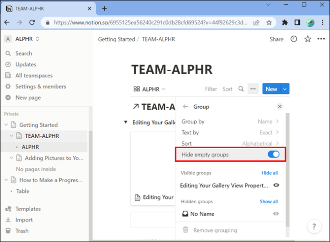
Task: Open the database search magnifier icon
Action: pyautogui.click(x=241, y=89)
